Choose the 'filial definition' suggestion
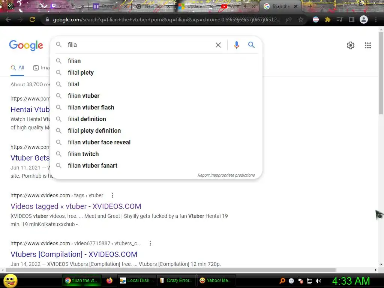 156,119
